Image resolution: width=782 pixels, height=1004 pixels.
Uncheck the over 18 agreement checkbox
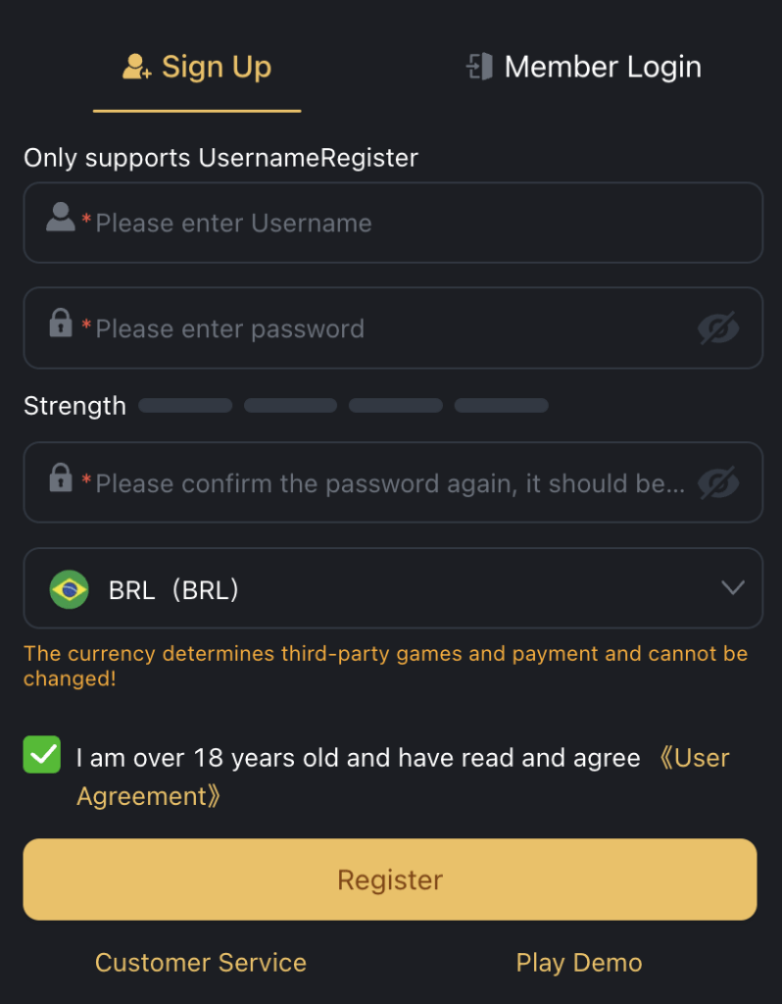pyautogui.click(x=42, y=755)
